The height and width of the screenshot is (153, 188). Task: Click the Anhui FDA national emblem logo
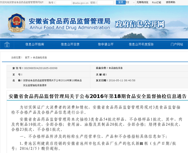click(16, 23)
